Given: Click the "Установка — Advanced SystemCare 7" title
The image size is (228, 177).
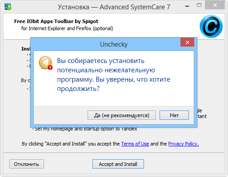Looking at the screenshot, I should coord(114,7).
